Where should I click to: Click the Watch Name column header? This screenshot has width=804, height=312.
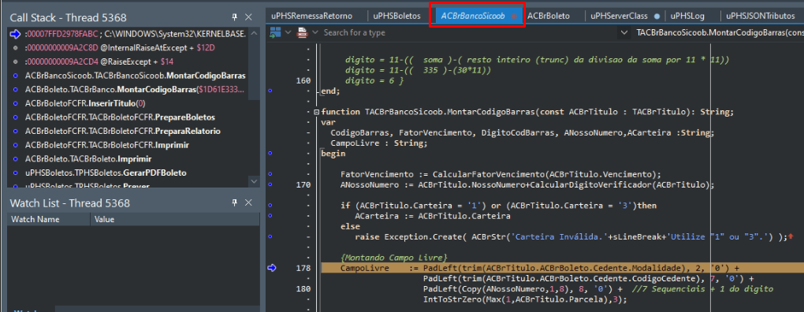[49, 219]
